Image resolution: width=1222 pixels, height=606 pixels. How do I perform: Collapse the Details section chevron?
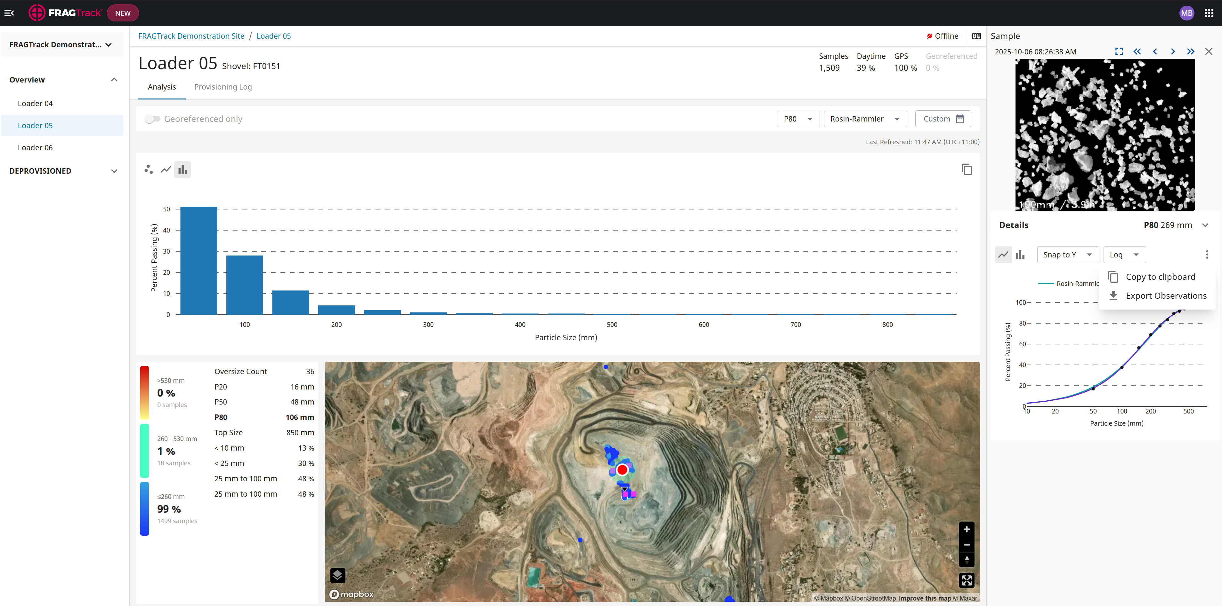pyautogui.click(x=1205, y=225)
